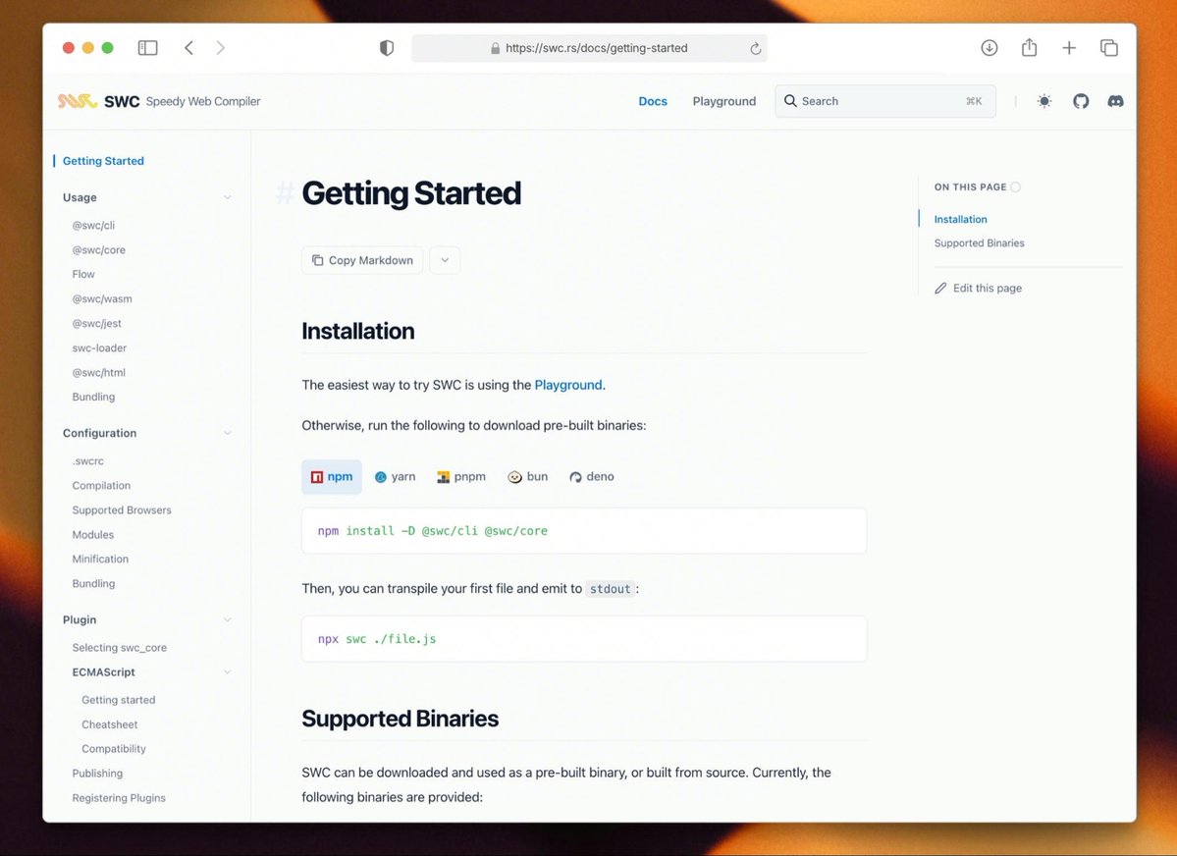Open the Selecting swc_core sidebar page
Image resolution: width=1177 pixels, height=856 pixels.
(120, 647)
